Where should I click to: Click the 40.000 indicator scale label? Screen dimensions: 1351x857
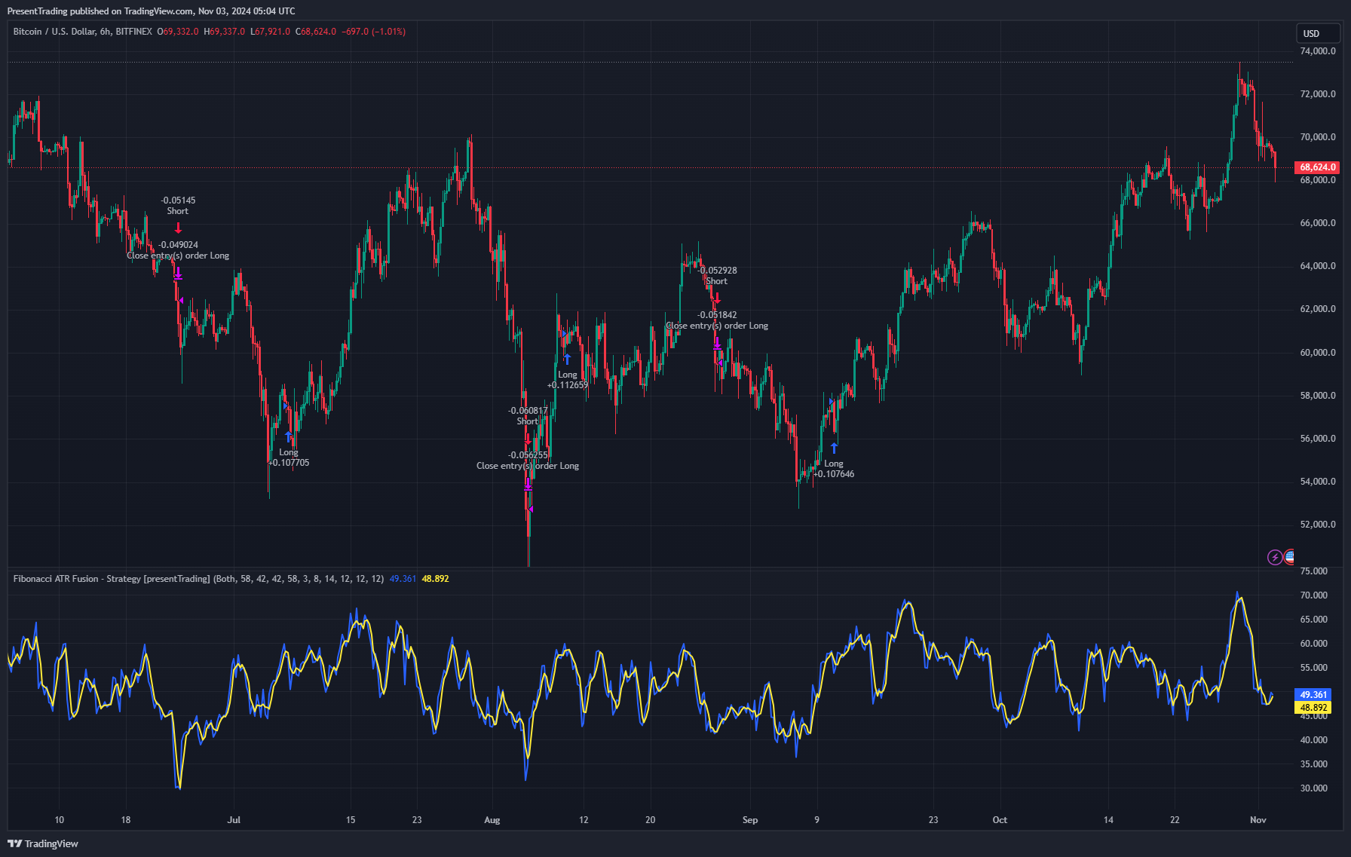1314,740
